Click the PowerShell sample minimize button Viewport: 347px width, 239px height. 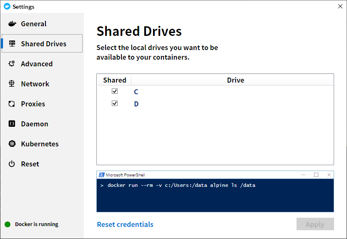tap(303, 175)
